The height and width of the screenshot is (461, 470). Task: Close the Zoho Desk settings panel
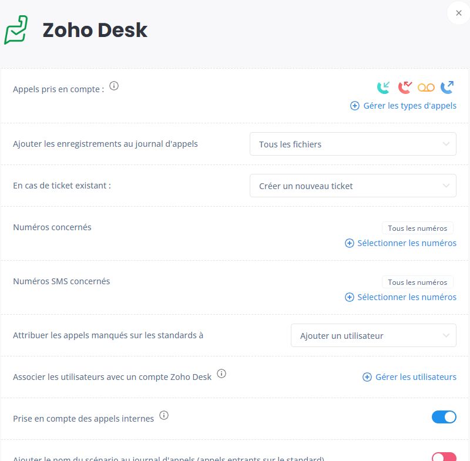pyautogui.click(x=459, y=13)
